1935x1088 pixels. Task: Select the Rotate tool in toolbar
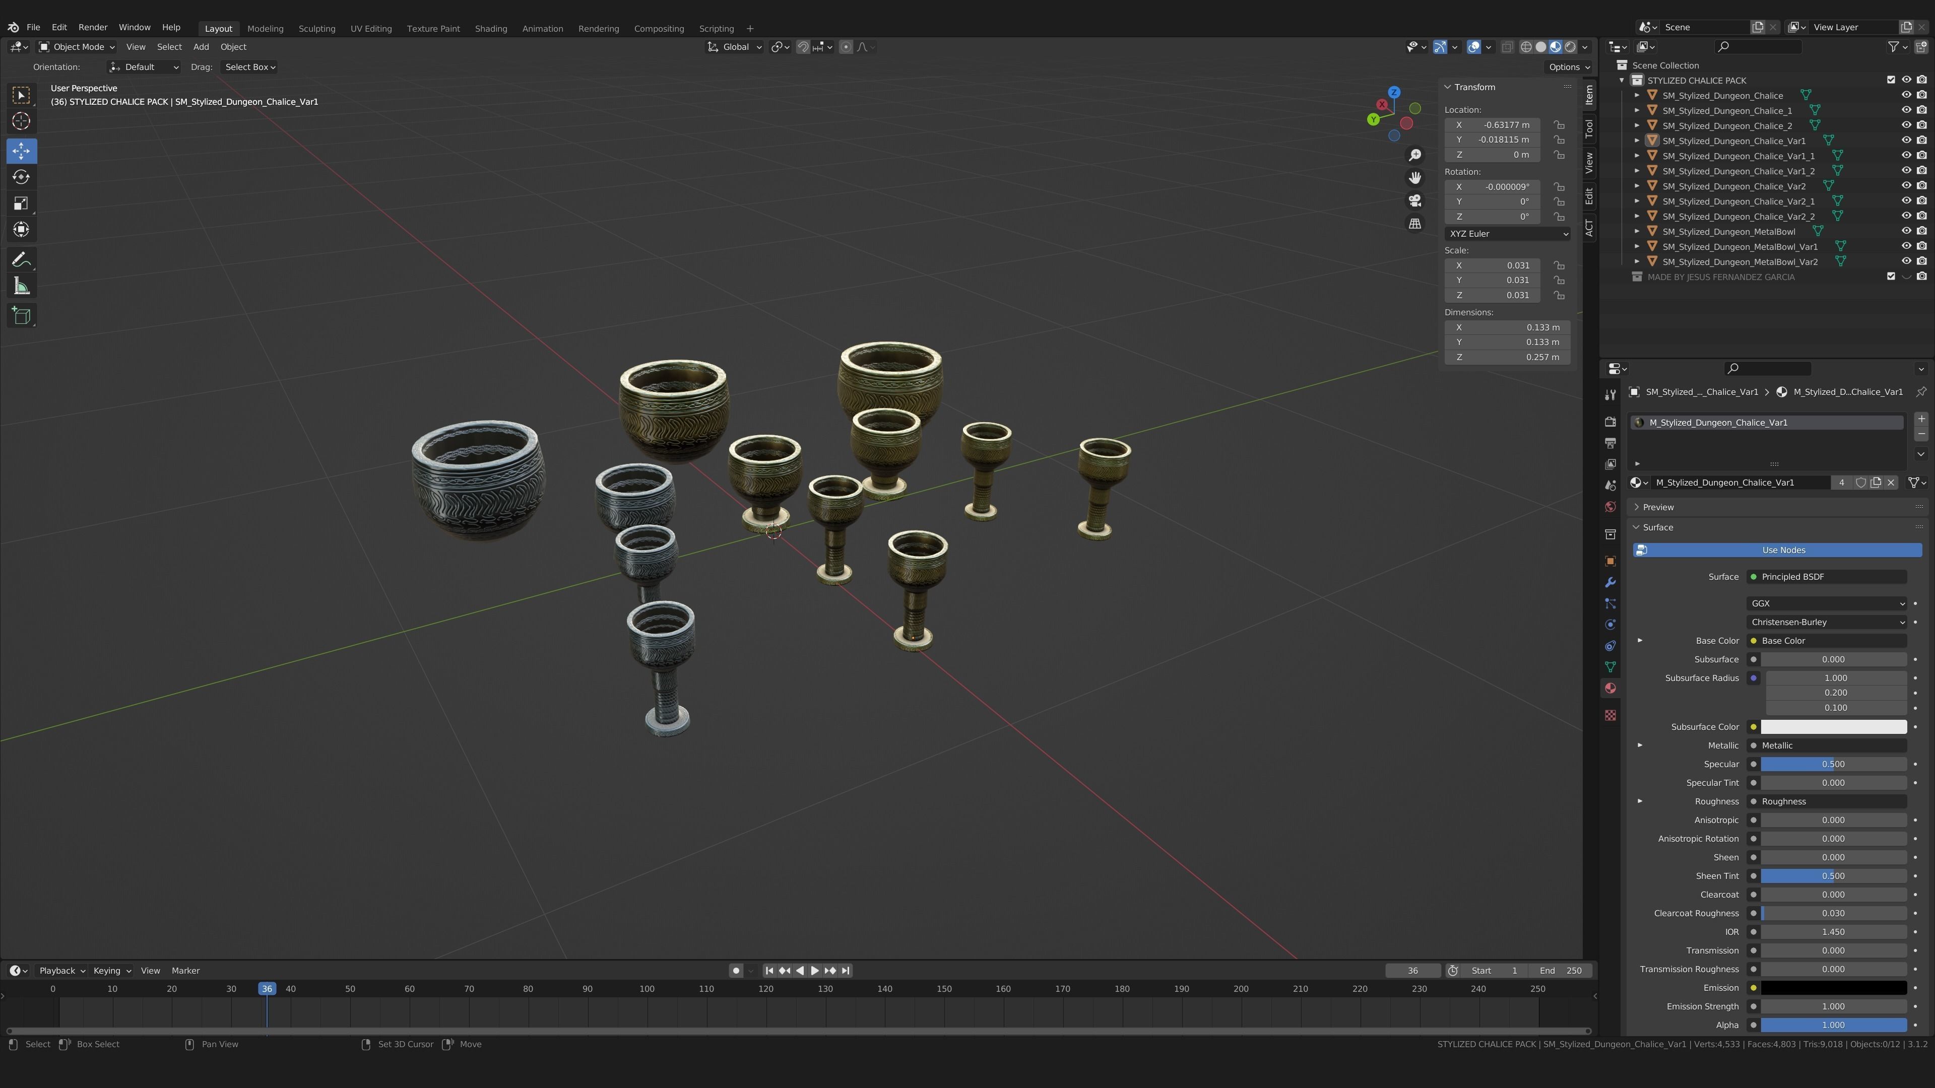click(21, 177)
